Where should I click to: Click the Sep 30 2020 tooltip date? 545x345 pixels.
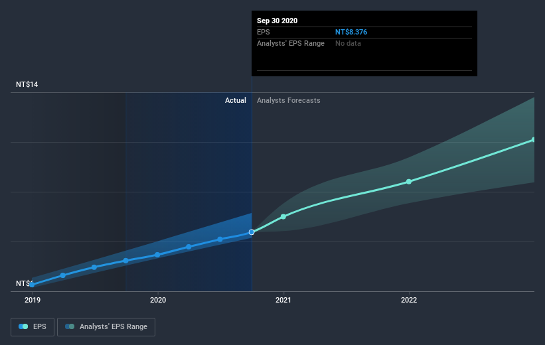tap(277, 21)
